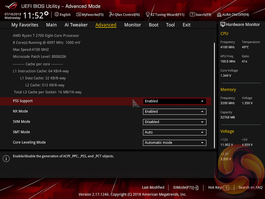Click the PSS Support dropdown arrow
The image size is (265, 199).
[202, 101]
